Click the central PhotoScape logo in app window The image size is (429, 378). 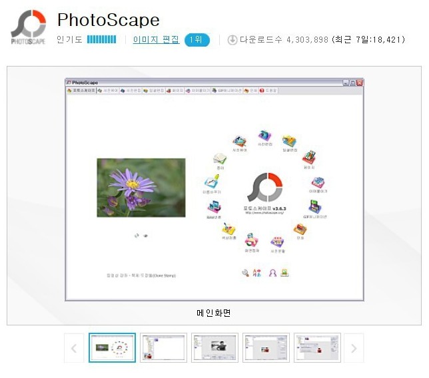[265, 187]
